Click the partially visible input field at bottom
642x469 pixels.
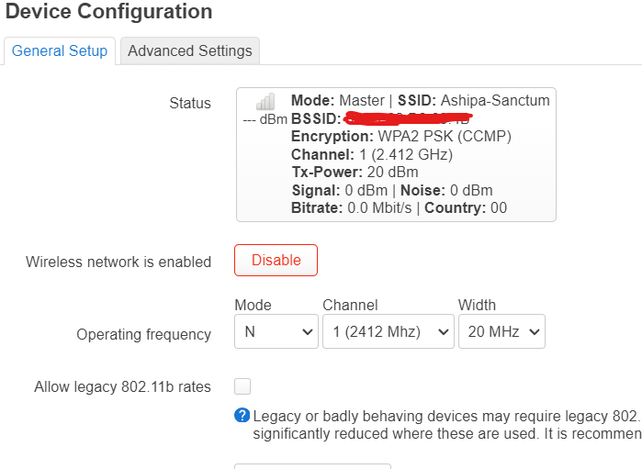click(313, 466)
